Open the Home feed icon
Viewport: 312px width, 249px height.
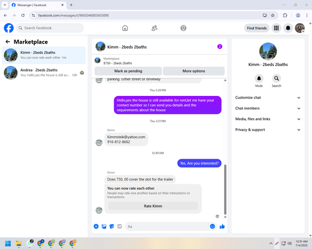(125, 28)
